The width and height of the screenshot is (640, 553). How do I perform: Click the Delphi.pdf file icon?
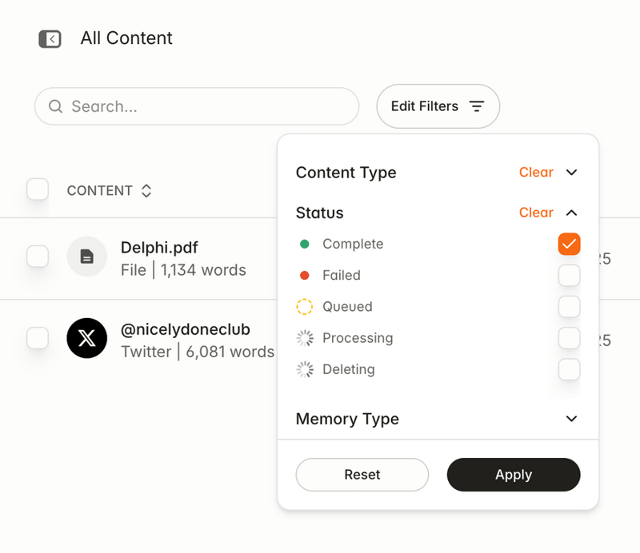point(87,257)
